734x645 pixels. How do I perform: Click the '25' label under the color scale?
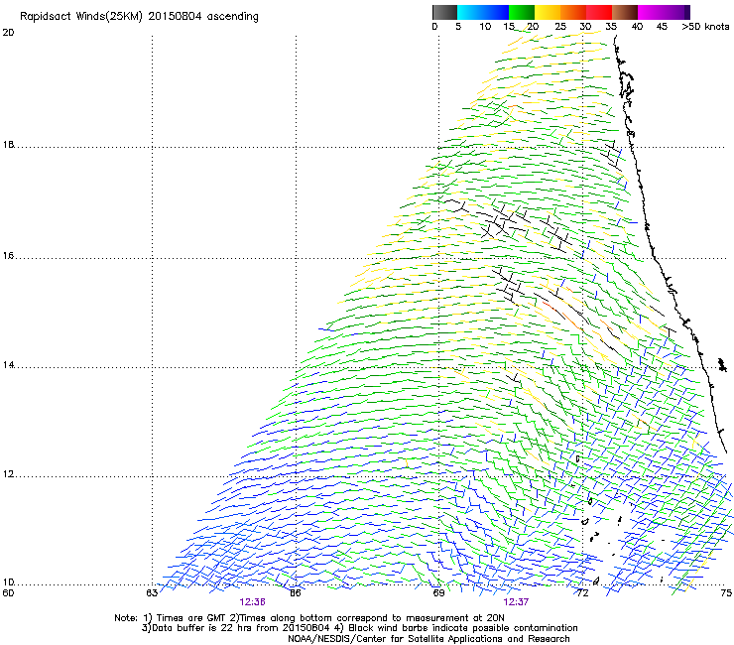(560, 27)
